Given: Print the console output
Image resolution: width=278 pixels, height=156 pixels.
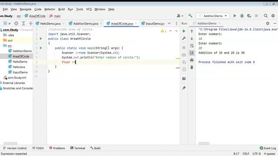Looking at the screenshot, I should coord(192,60).
